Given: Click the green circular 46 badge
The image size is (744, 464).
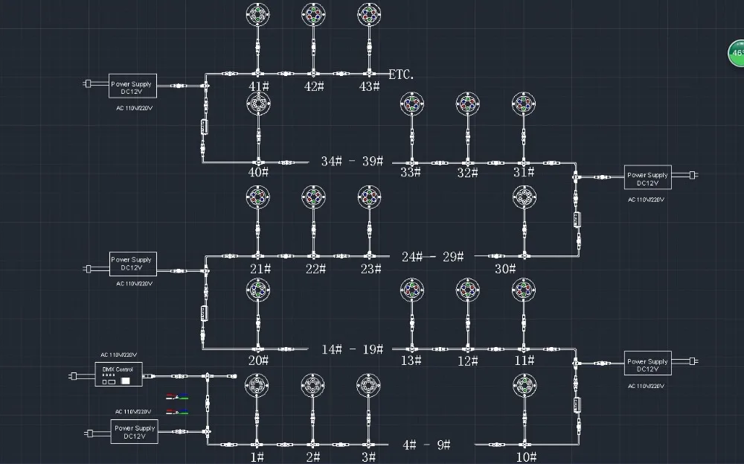Looking at the screenshot, I should [x=737, y=53].
